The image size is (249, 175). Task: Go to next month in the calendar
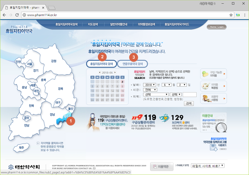(x=115, y=72)
